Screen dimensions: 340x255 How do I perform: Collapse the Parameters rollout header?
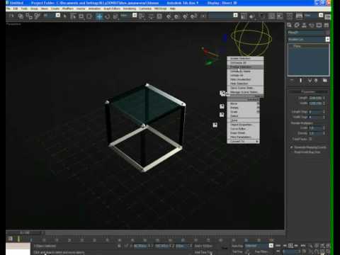(x=308, y=91)
